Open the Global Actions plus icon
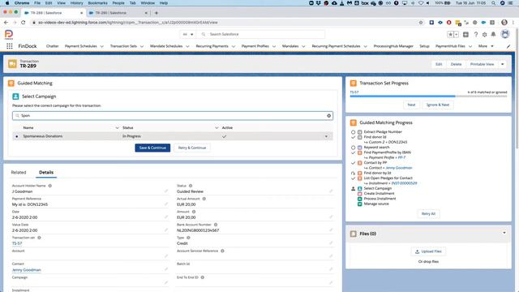The height and width of the screenshot is (292, 519). point(465,34)
